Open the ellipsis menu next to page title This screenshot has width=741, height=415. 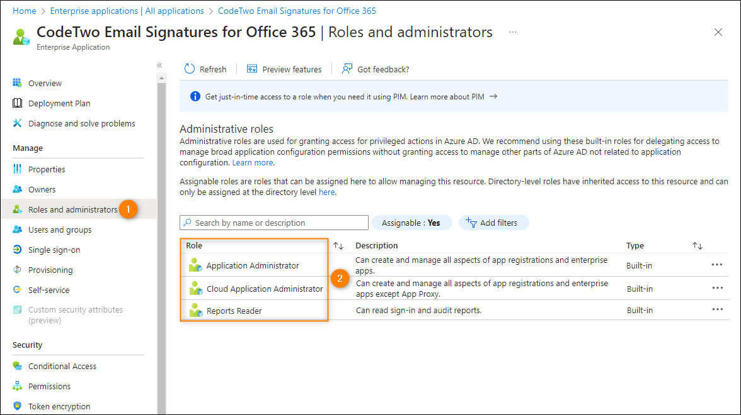tap(513, 32)
